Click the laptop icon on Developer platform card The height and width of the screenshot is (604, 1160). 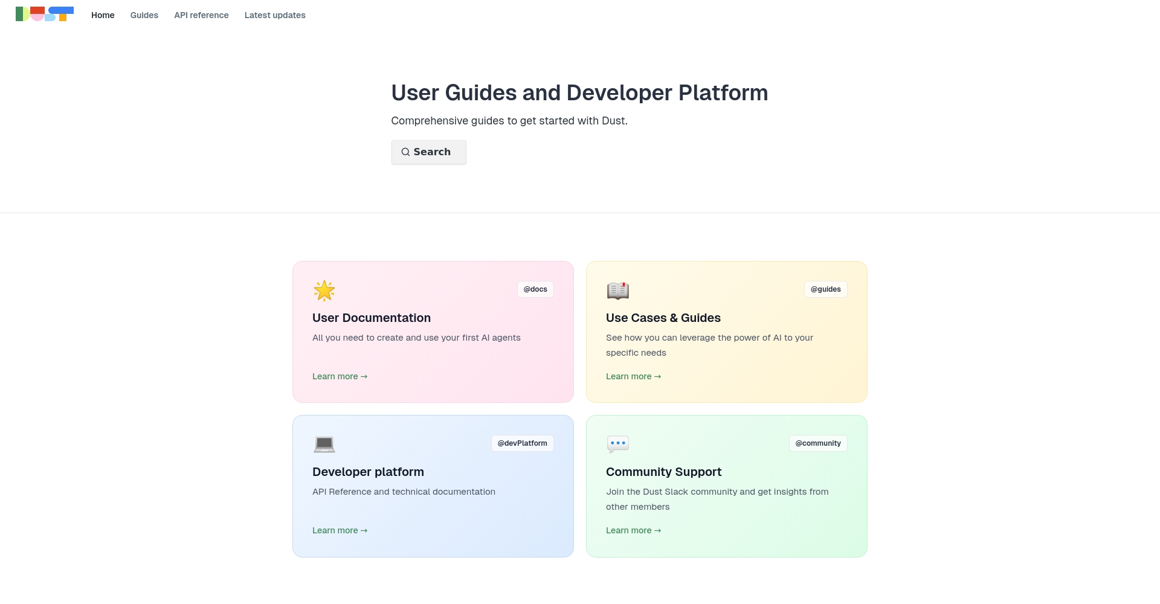coord(324,444)
